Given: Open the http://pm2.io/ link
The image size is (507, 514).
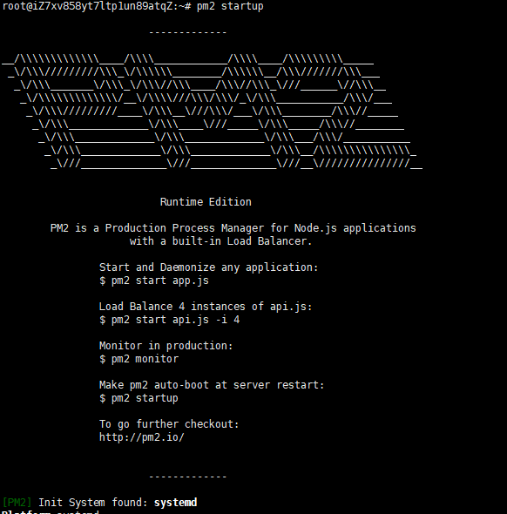Looking at the screenshot, I should (x=142, y=437).
